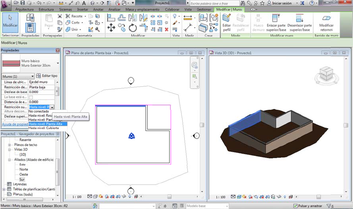Collapse the Alzados tree node

tap(9, 160)
